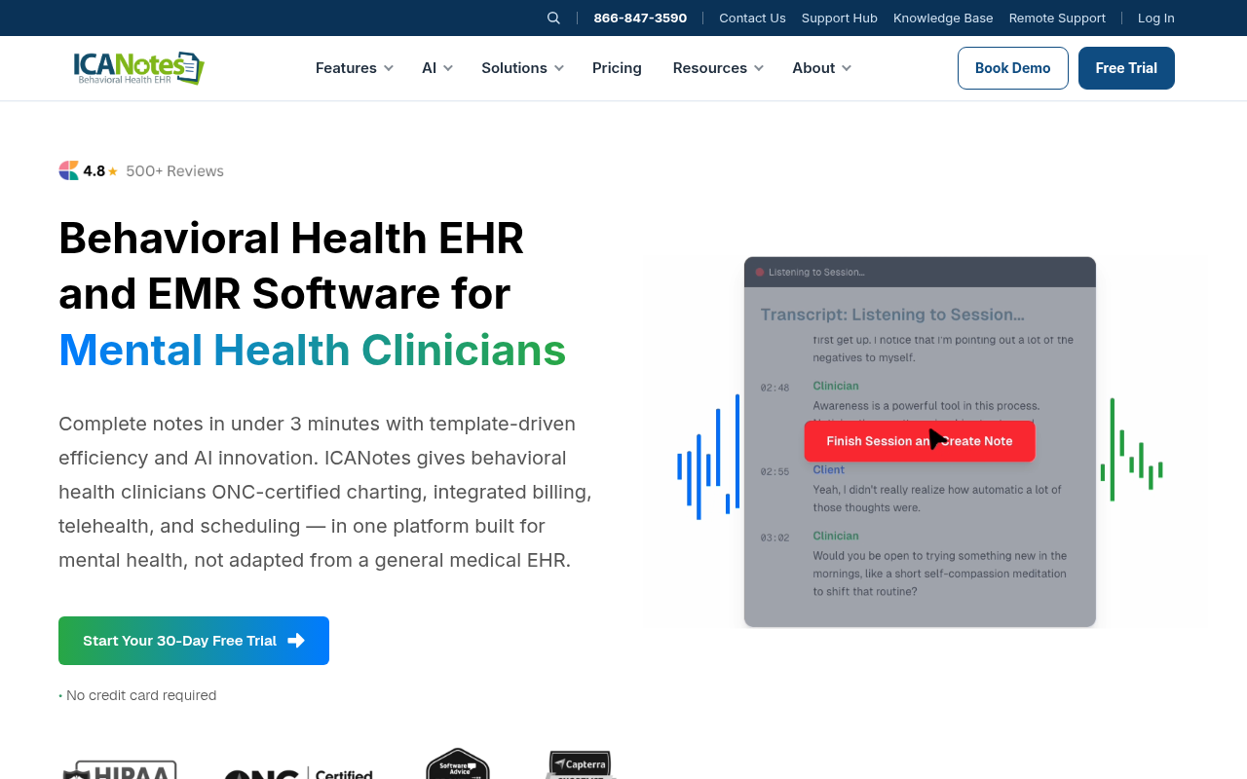Open Contact Us link

tap(752, 18)
